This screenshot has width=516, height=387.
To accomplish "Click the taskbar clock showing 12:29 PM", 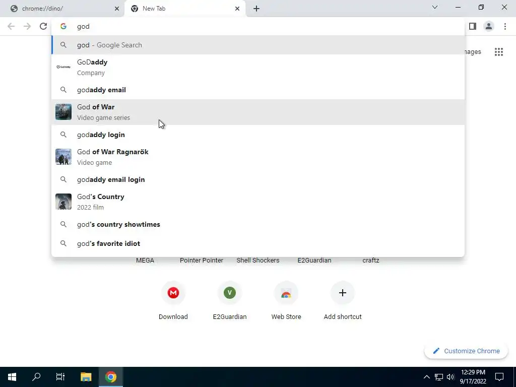I will pos(473,377).
